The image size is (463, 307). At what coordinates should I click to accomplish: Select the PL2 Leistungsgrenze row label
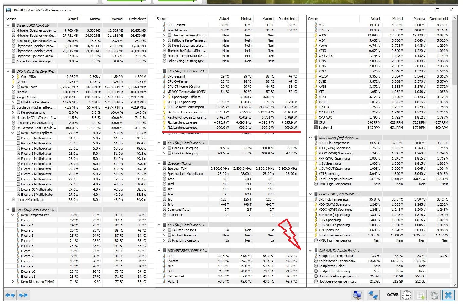point(182,128)
